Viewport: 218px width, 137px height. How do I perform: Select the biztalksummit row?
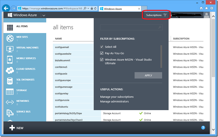point(73,60)
